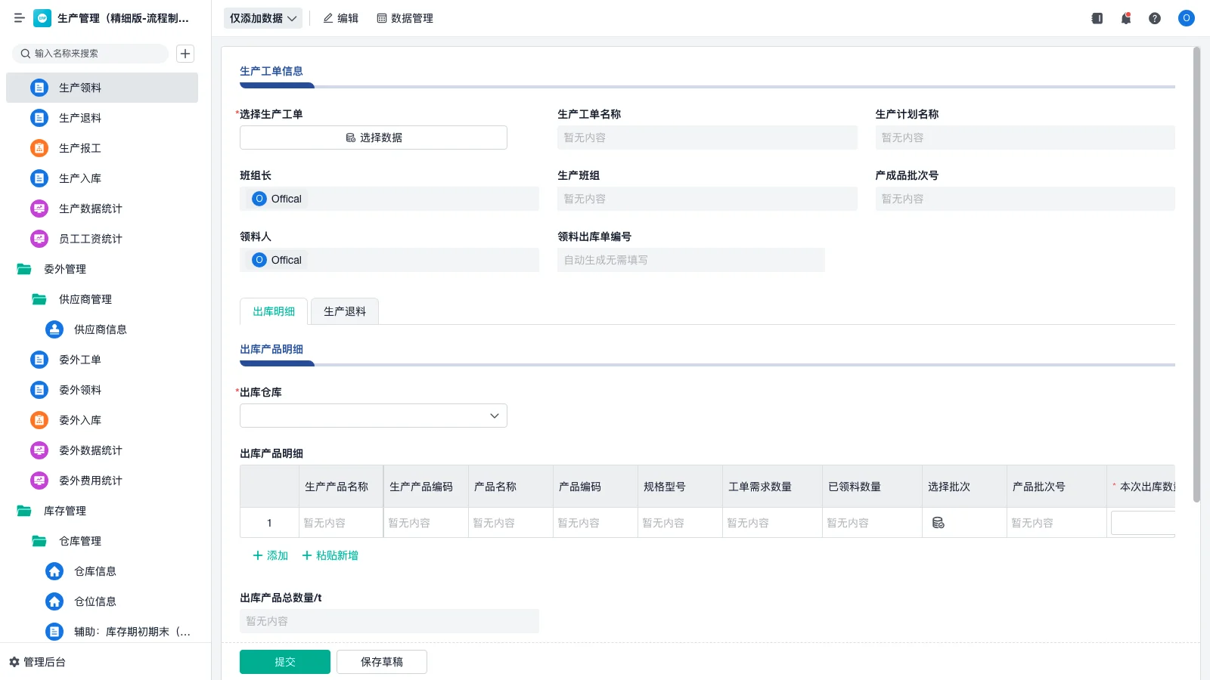
Task: Open 数据管理 from the top toolbar
Action: click(405, 18)
